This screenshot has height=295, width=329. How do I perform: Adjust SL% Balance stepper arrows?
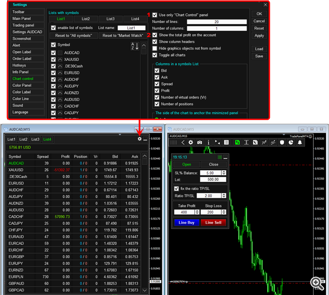(x=224, y=173)
